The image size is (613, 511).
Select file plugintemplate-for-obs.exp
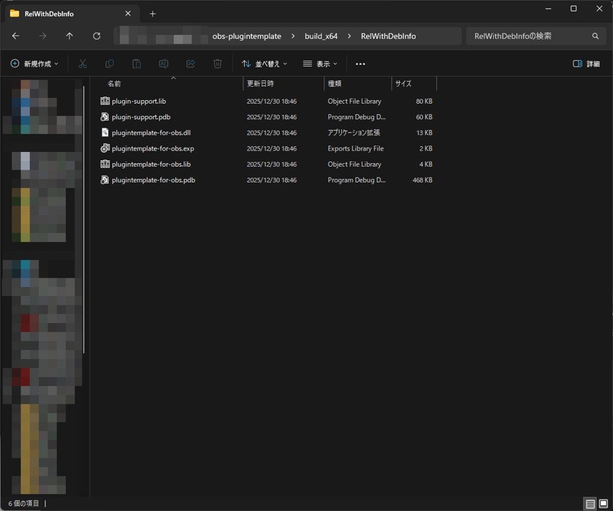153,148
